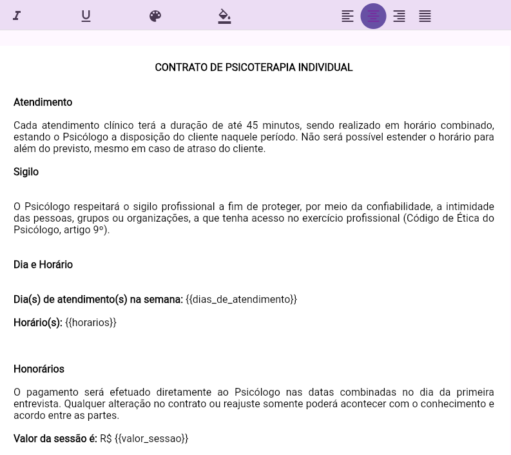The image size is (511, 455).
Task: Click the paragraph starting with Cada atendimento clínico
Action: [253, 137]
